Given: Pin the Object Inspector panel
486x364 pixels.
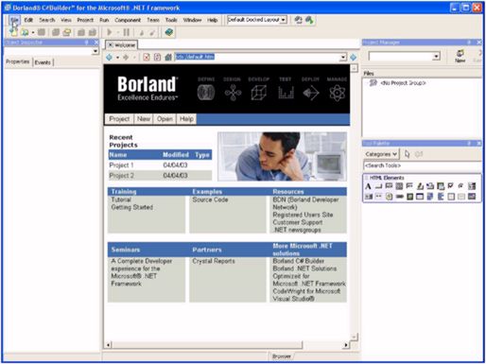Looking at the screenshot, I should pos(87,43).
